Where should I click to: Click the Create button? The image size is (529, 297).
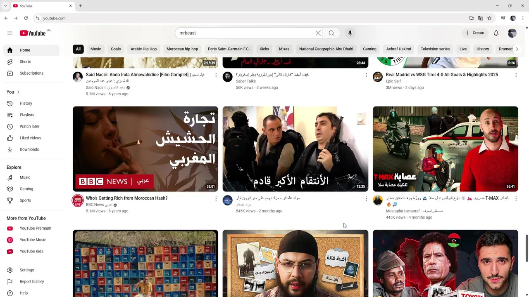(474, 33)
